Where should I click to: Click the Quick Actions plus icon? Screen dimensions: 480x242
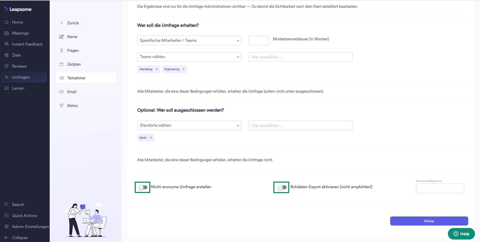pyautogui.click(x=7, y=215)
